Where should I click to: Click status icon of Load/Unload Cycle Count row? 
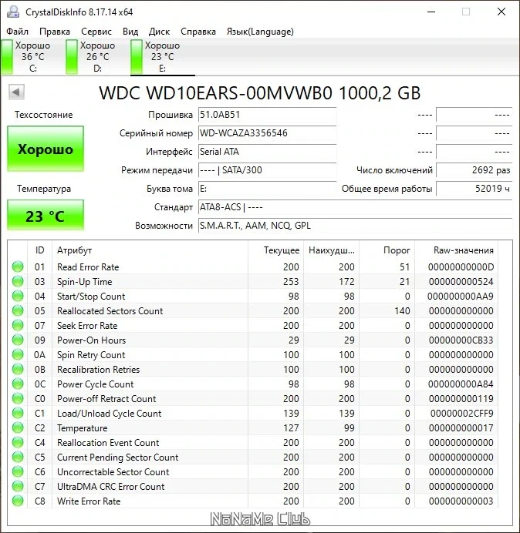[x=18, y=413]
